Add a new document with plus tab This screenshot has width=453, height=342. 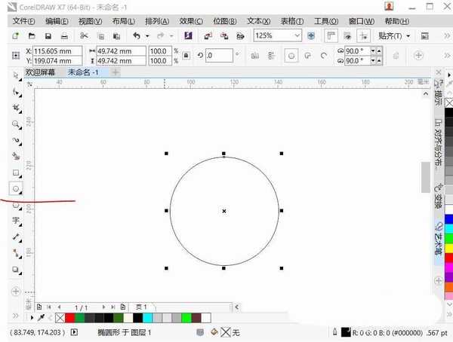(x=116, y=72)
